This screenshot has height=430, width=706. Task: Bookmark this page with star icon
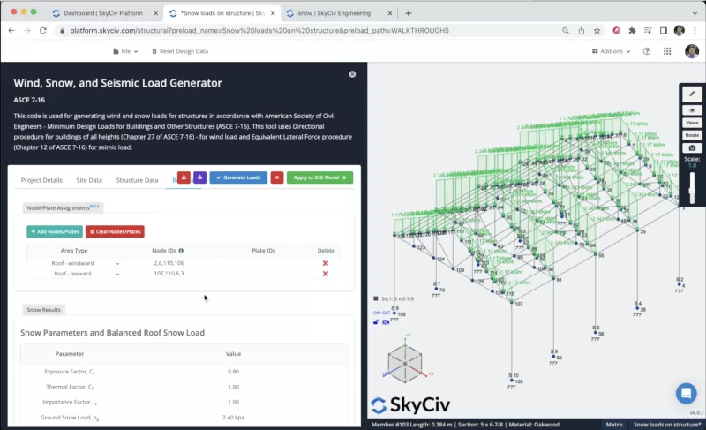[597, 31]
